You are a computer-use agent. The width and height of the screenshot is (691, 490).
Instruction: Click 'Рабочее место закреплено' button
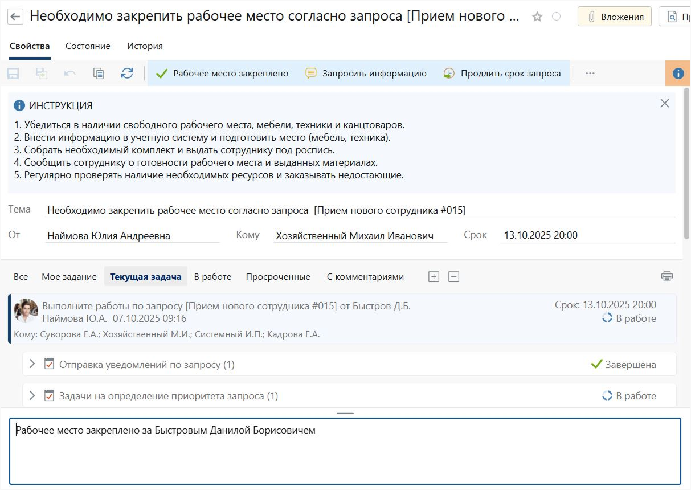pos(222,73)
